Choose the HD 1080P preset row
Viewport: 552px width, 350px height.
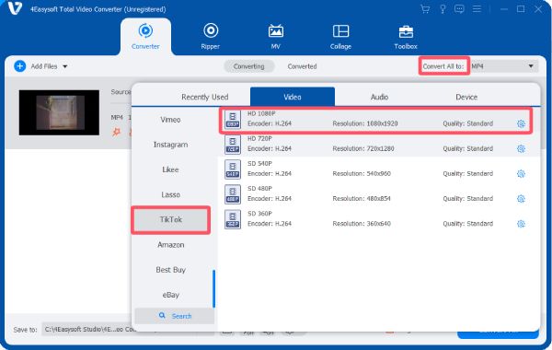(x=375, y=120)
